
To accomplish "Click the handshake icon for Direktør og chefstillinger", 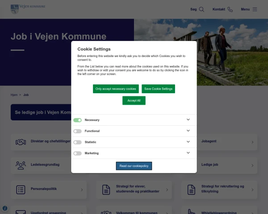I will [x=21, y=142].
